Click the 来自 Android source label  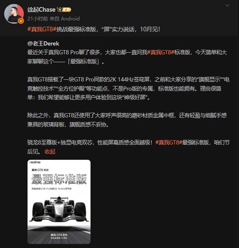pyautogui.click(x=65, y=19)
